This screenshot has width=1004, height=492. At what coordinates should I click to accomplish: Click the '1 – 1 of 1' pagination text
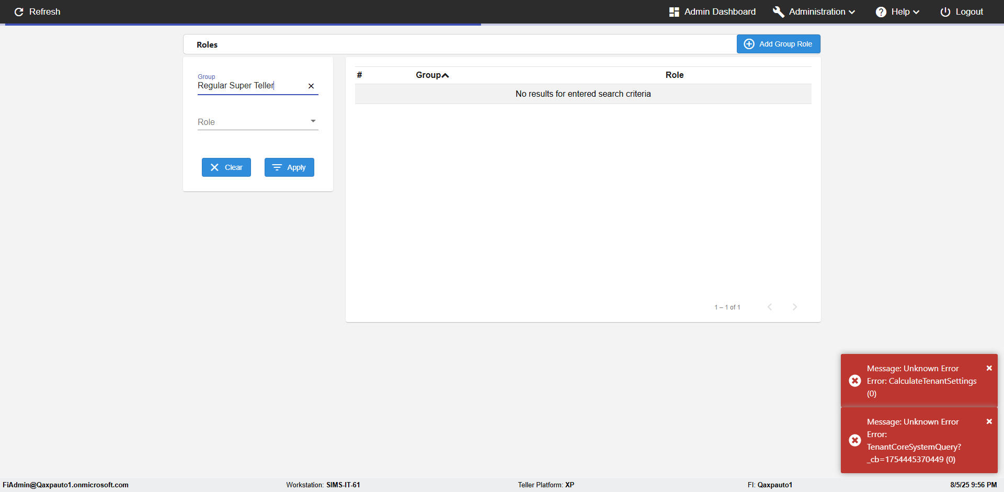pyautogui.click(x=727, y=307)
